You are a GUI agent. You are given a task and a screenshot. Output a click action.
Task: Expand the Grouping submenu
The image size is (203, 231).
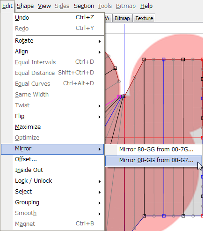coord(52,202)
